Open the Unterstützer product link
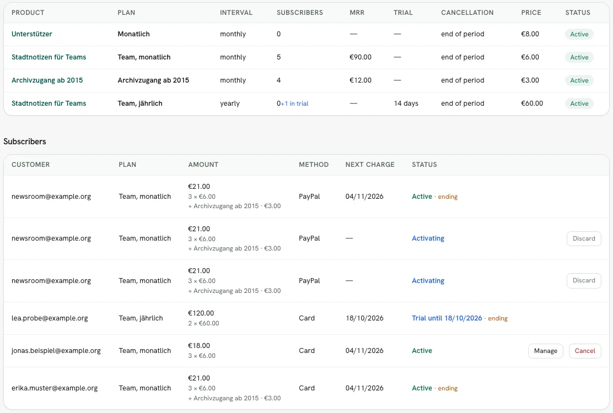Image resolution: width=613 pixels, height=413 pixels. click(31, 34)
